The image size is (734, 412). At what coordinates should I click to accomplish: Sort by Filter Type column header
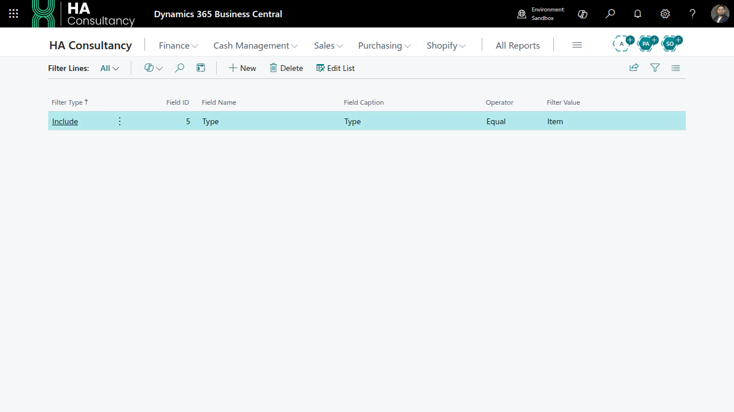70,102
